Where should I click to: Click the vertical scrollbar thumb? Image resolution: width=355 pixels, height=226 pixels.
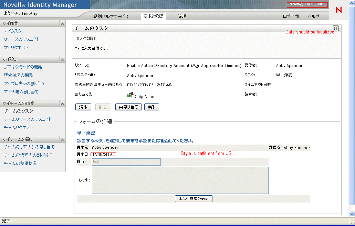[352, 106]
